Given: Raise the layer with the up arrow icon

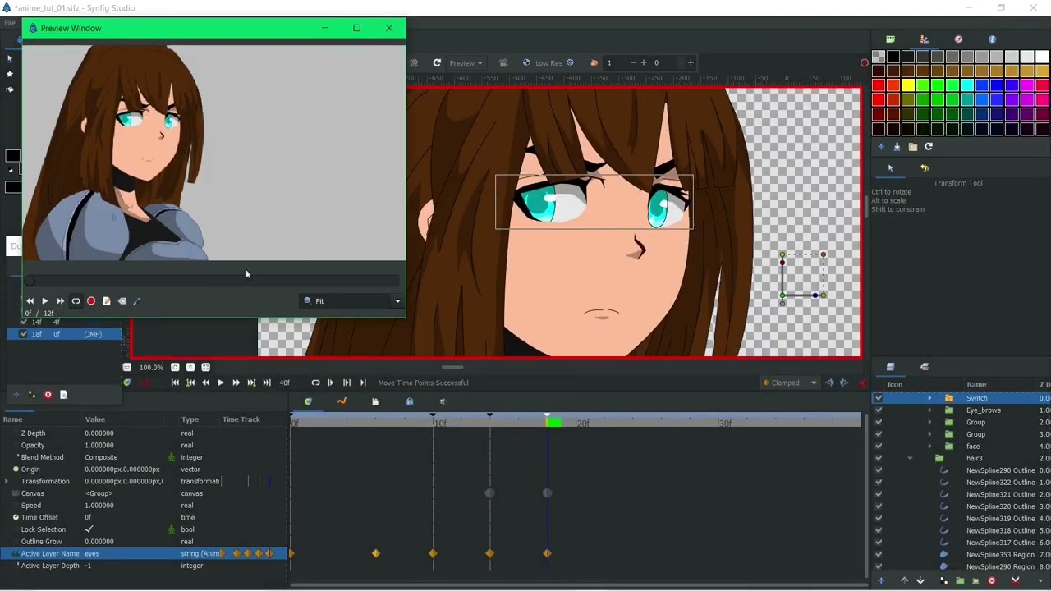Looking at the screenshot, I should pos(904,581).
